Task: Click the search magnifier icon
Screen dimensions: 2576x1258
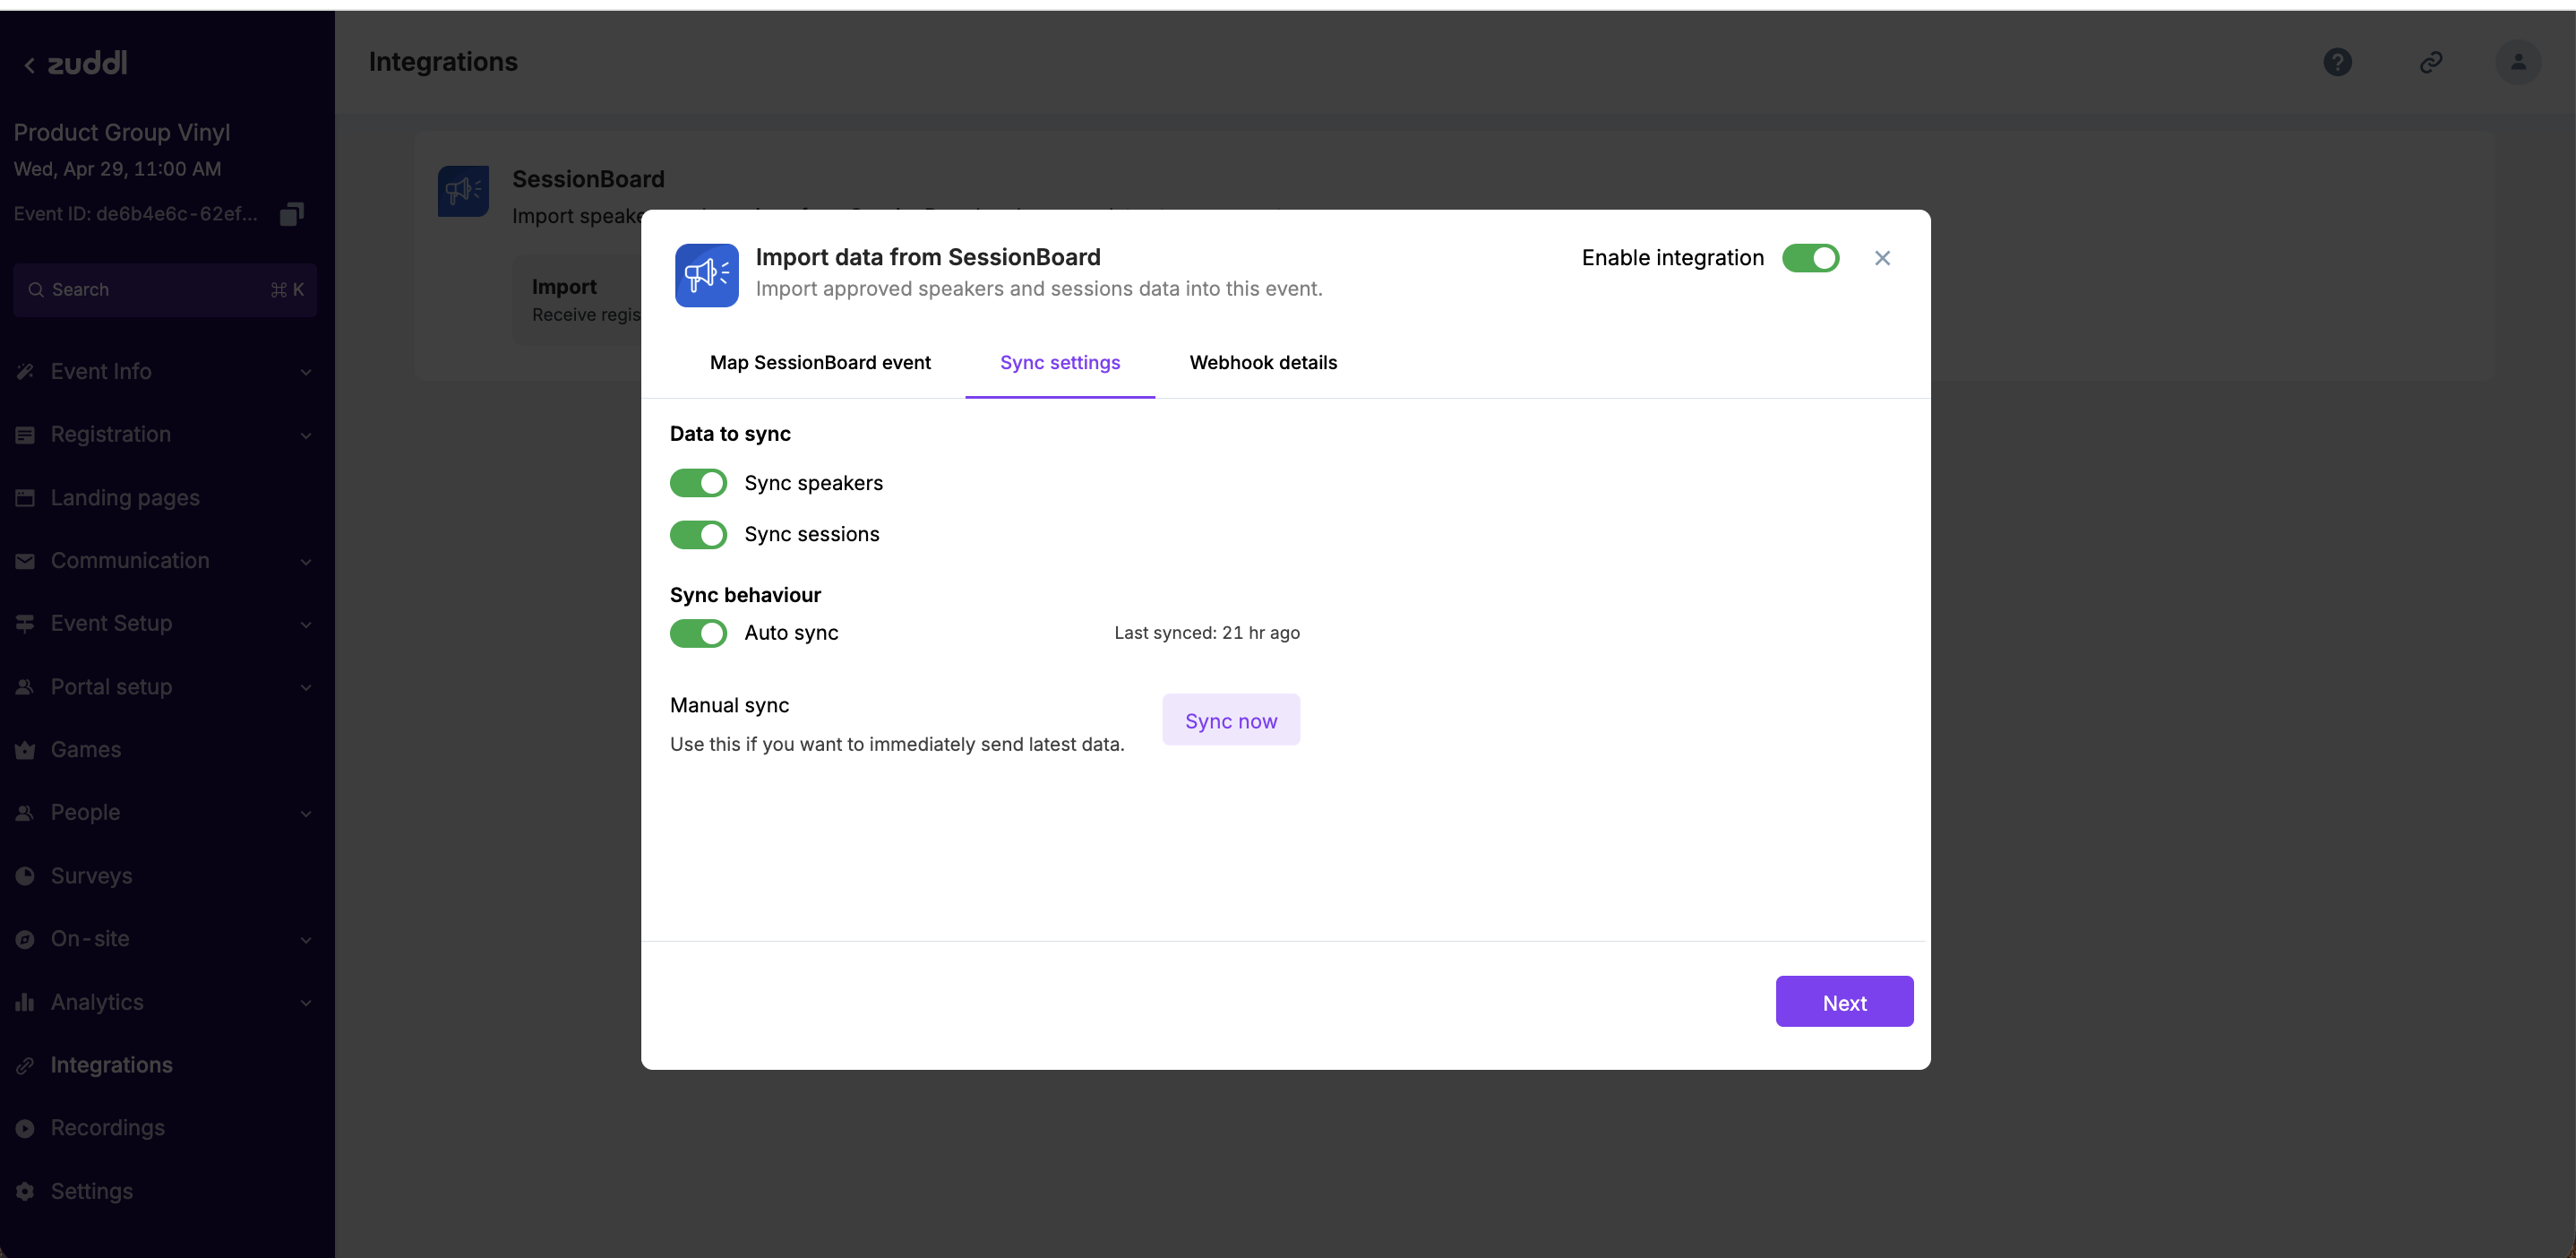Action: pyautogui.click(x=36, y=290)
